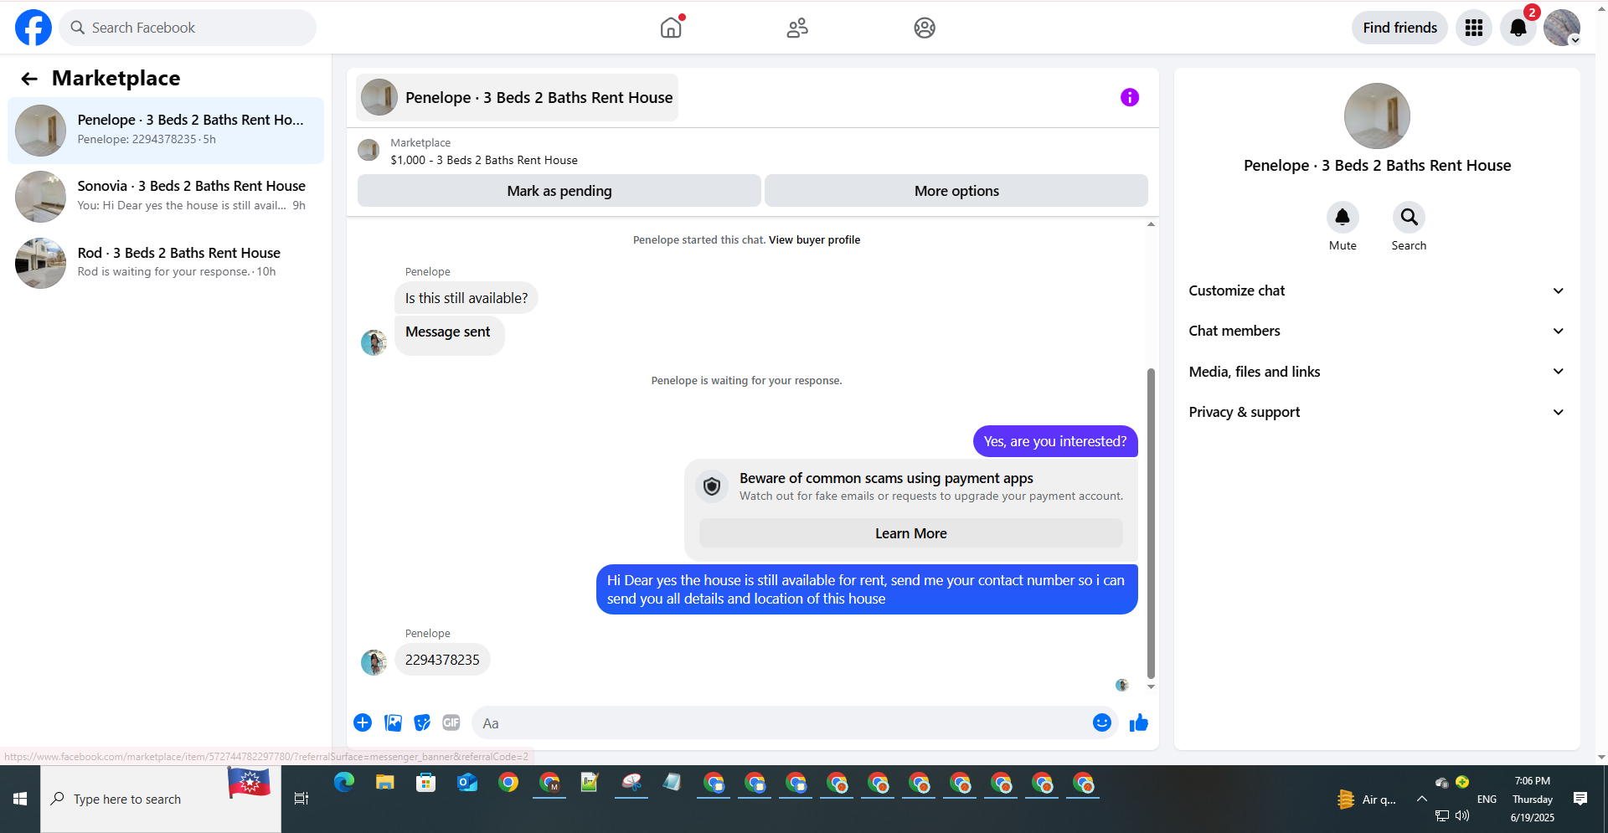The image size is (1608, 833).
Task: Open the Facebook menu grid icon
Action: point(1474,28)
